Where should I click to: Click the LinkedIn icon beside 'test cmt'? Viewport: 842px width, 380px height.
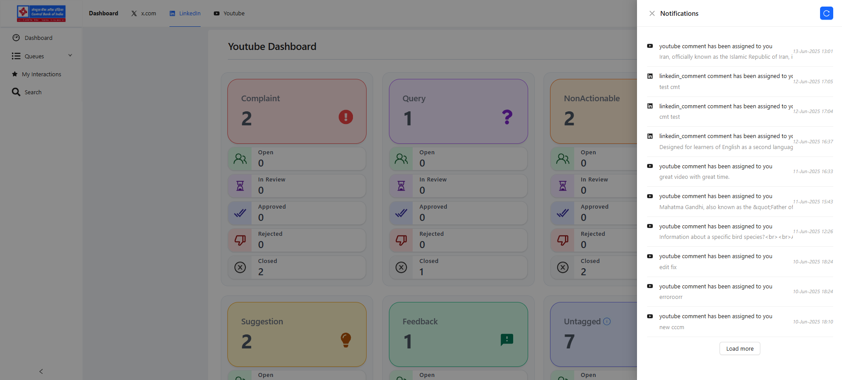click(x=650, y=76)
